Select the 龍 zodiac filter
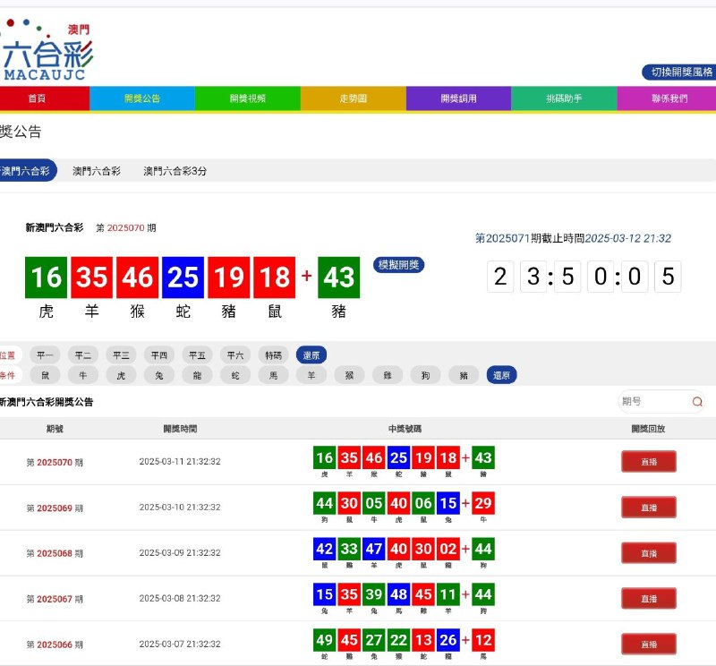The width and height of the screenshot is (716, 666). coord(197,375)
